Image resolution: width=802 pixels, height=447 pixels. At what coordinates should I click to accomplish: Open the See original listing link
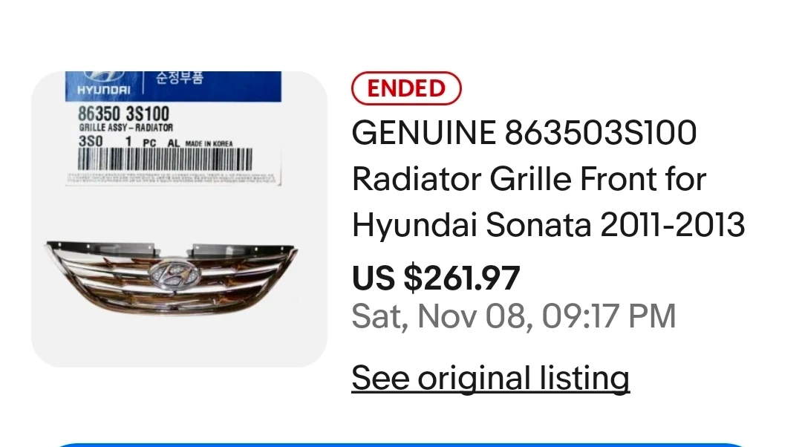click(x=490, y=378)
